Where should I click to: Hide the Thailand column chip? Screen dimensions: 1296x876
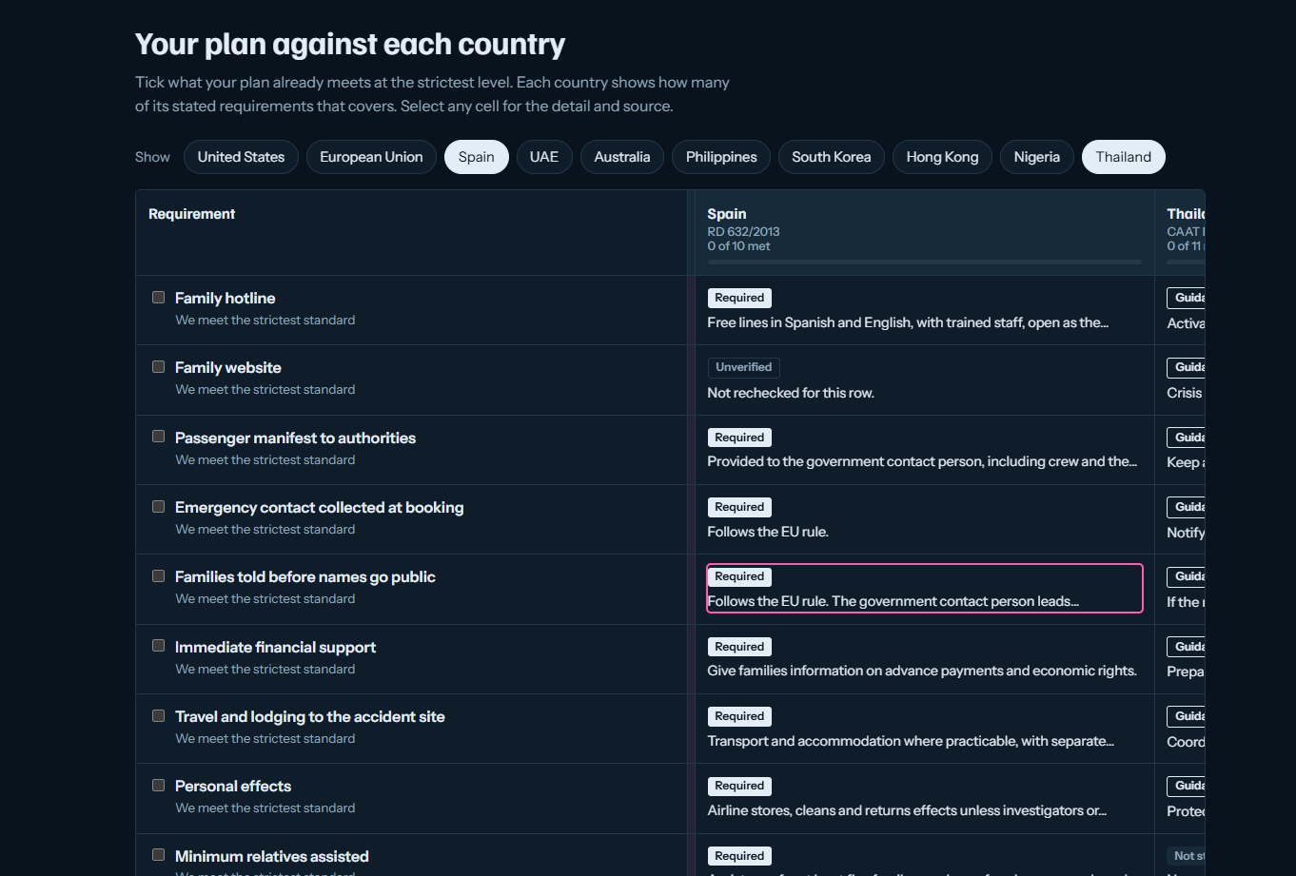point(1124,157)
